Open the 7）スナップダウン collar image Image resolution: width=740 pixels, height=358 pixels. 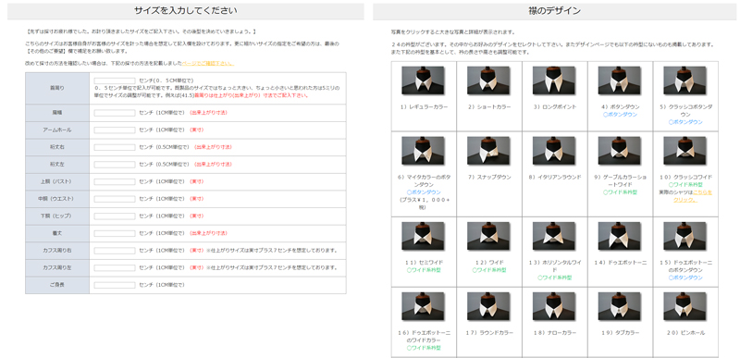click(488, 151)
